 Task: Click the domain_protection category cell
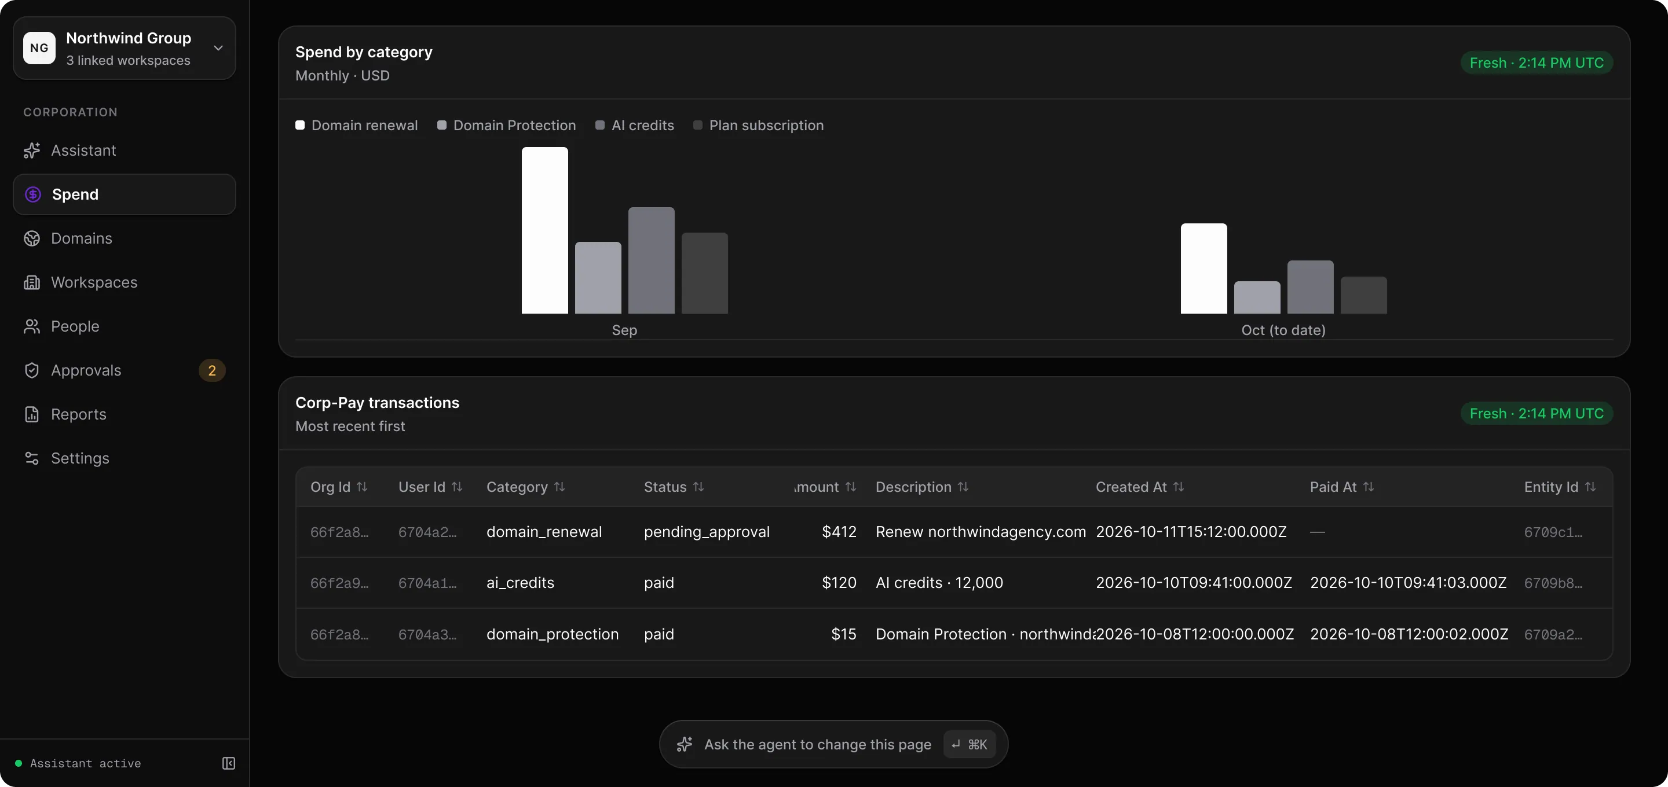(x=553, y=634)
